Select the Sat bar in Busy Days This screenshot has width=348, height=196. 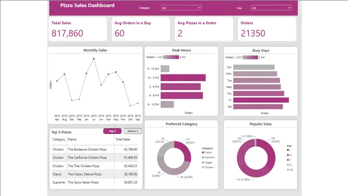[x=258, y=107]
